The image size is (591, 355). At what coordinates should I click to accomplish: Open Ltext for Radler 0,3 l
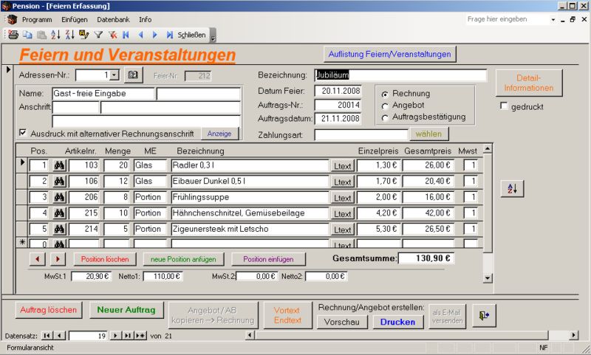tap(343, 166)
